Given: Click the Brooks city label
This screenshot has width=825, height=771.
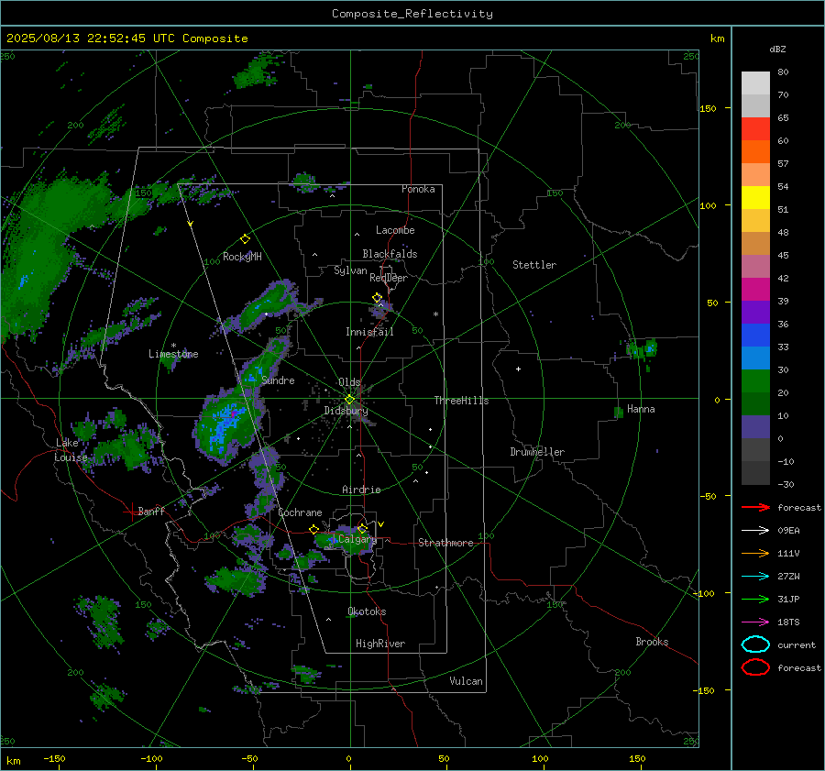Looking at the screenshot, I should click(x=652, y=642).
